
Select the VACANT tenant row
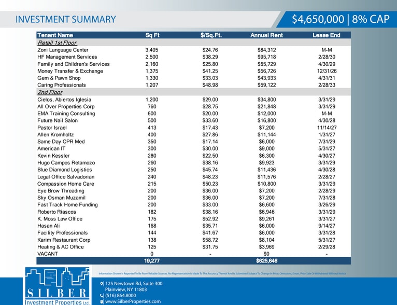(194, 254)
